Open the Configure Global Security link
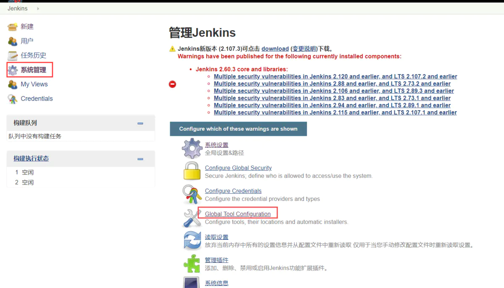Viewport: 504px width, 288px height. pyautogui.click(x=238, y=168)
